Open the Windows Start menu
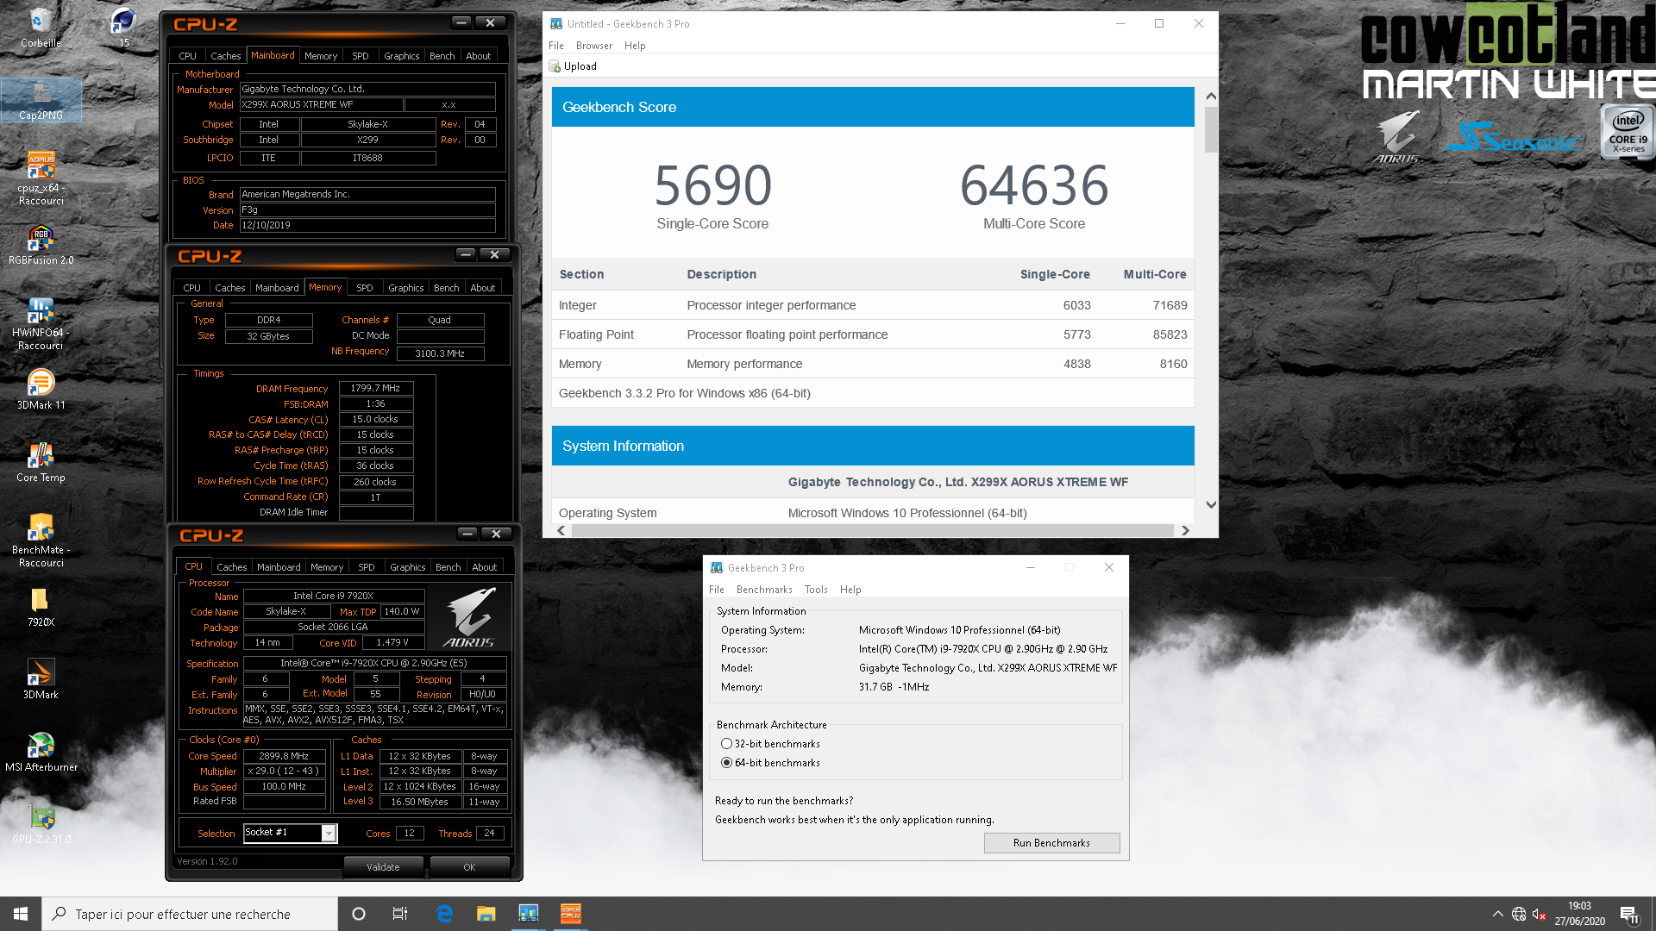This screenshot has height=931, width=1656. click(x=21, y=914)
